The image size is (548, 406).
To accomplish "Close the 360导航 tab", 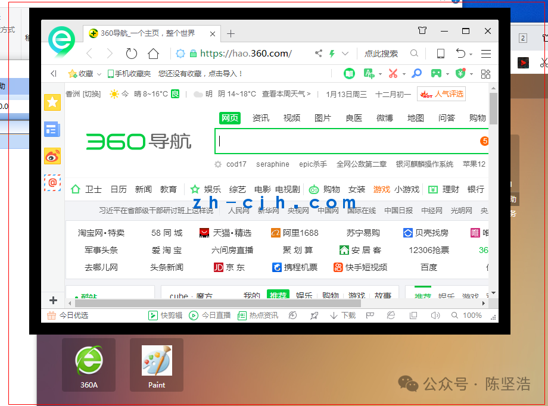I will pyautogui.click(x=213, y=33).
